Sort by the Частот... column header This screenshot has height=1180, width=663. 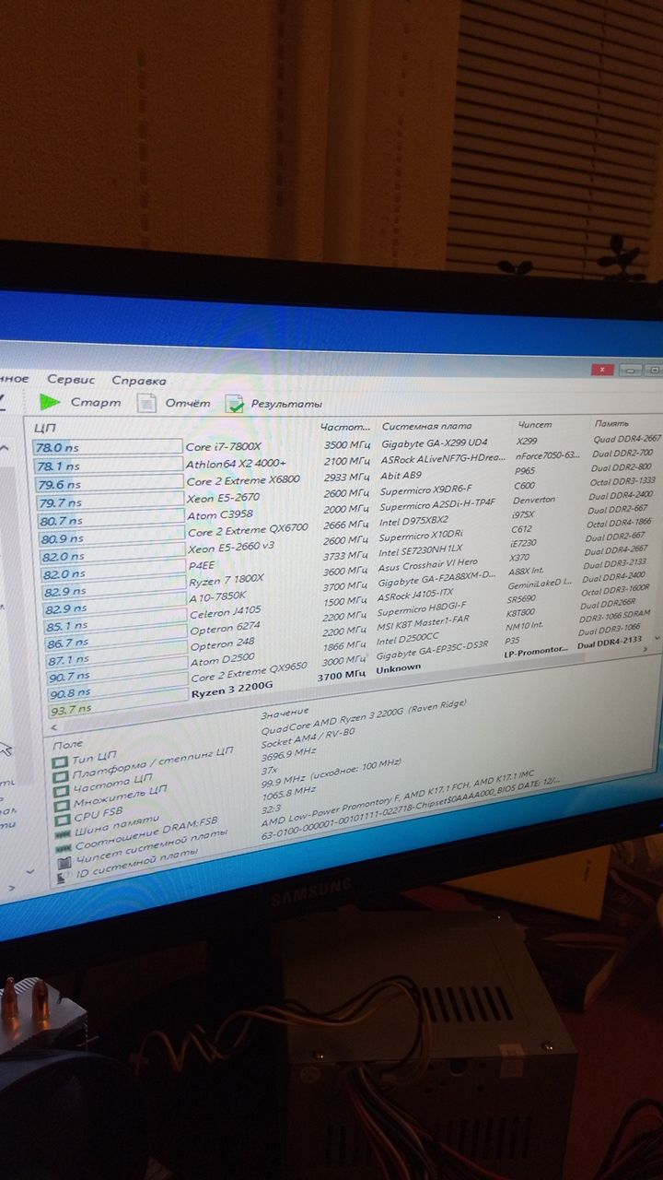pyautogui.click(x=344, y=427)
